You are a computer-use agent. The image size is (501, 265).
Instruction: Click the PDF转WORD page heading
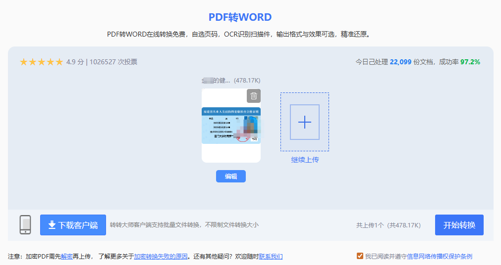[240, 17]
